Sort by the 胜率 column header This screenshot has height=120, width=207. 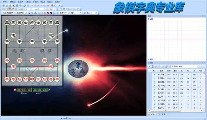(x=175, y=71)
